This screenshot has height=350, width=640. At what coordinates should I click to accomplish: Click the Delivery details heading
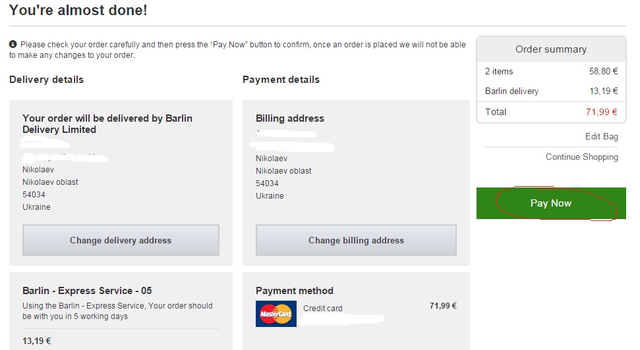click(46, 80)
